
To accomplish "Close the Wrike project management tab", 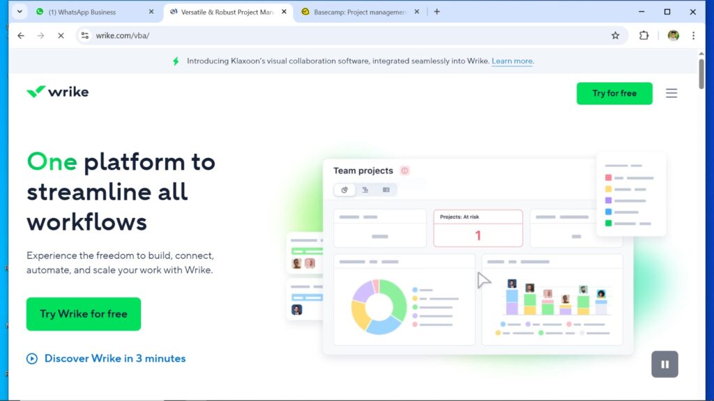I will (284, 12).
